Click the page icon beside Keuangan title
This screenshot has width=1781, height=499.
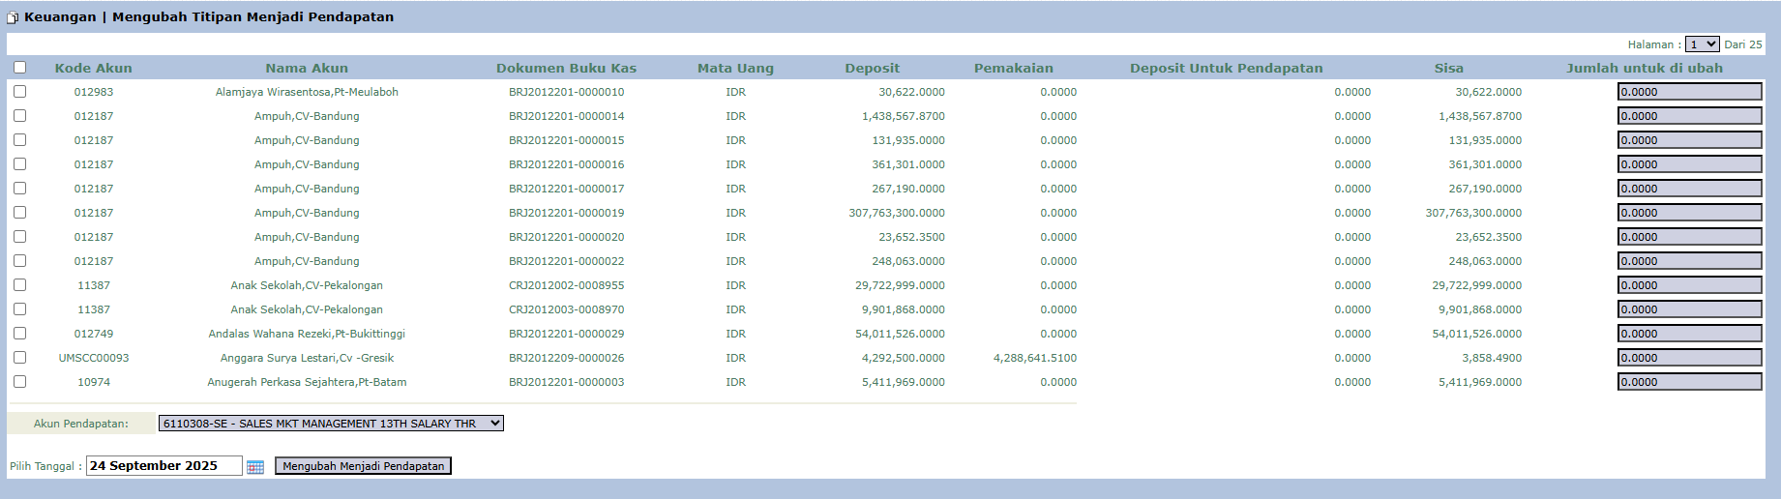tap(13, 17)
